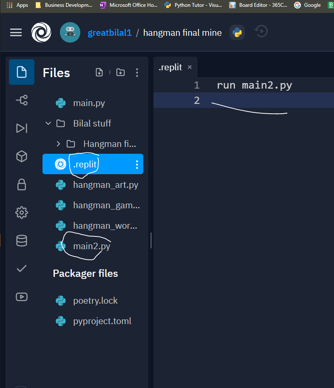Click the Python icon beside main.py
This screenshot has width=334, height=388.
tap(61, 103)
